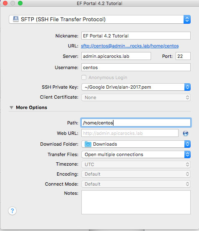199x231 pixels.
Task: Click into the Notes text area
Action: [x=136, y=202]
